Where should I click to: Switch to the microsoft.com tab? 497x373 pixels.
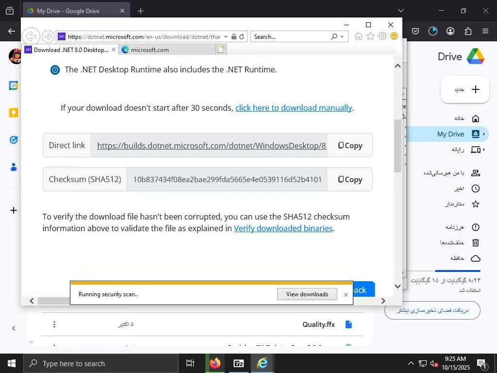(x=167, y=50)
